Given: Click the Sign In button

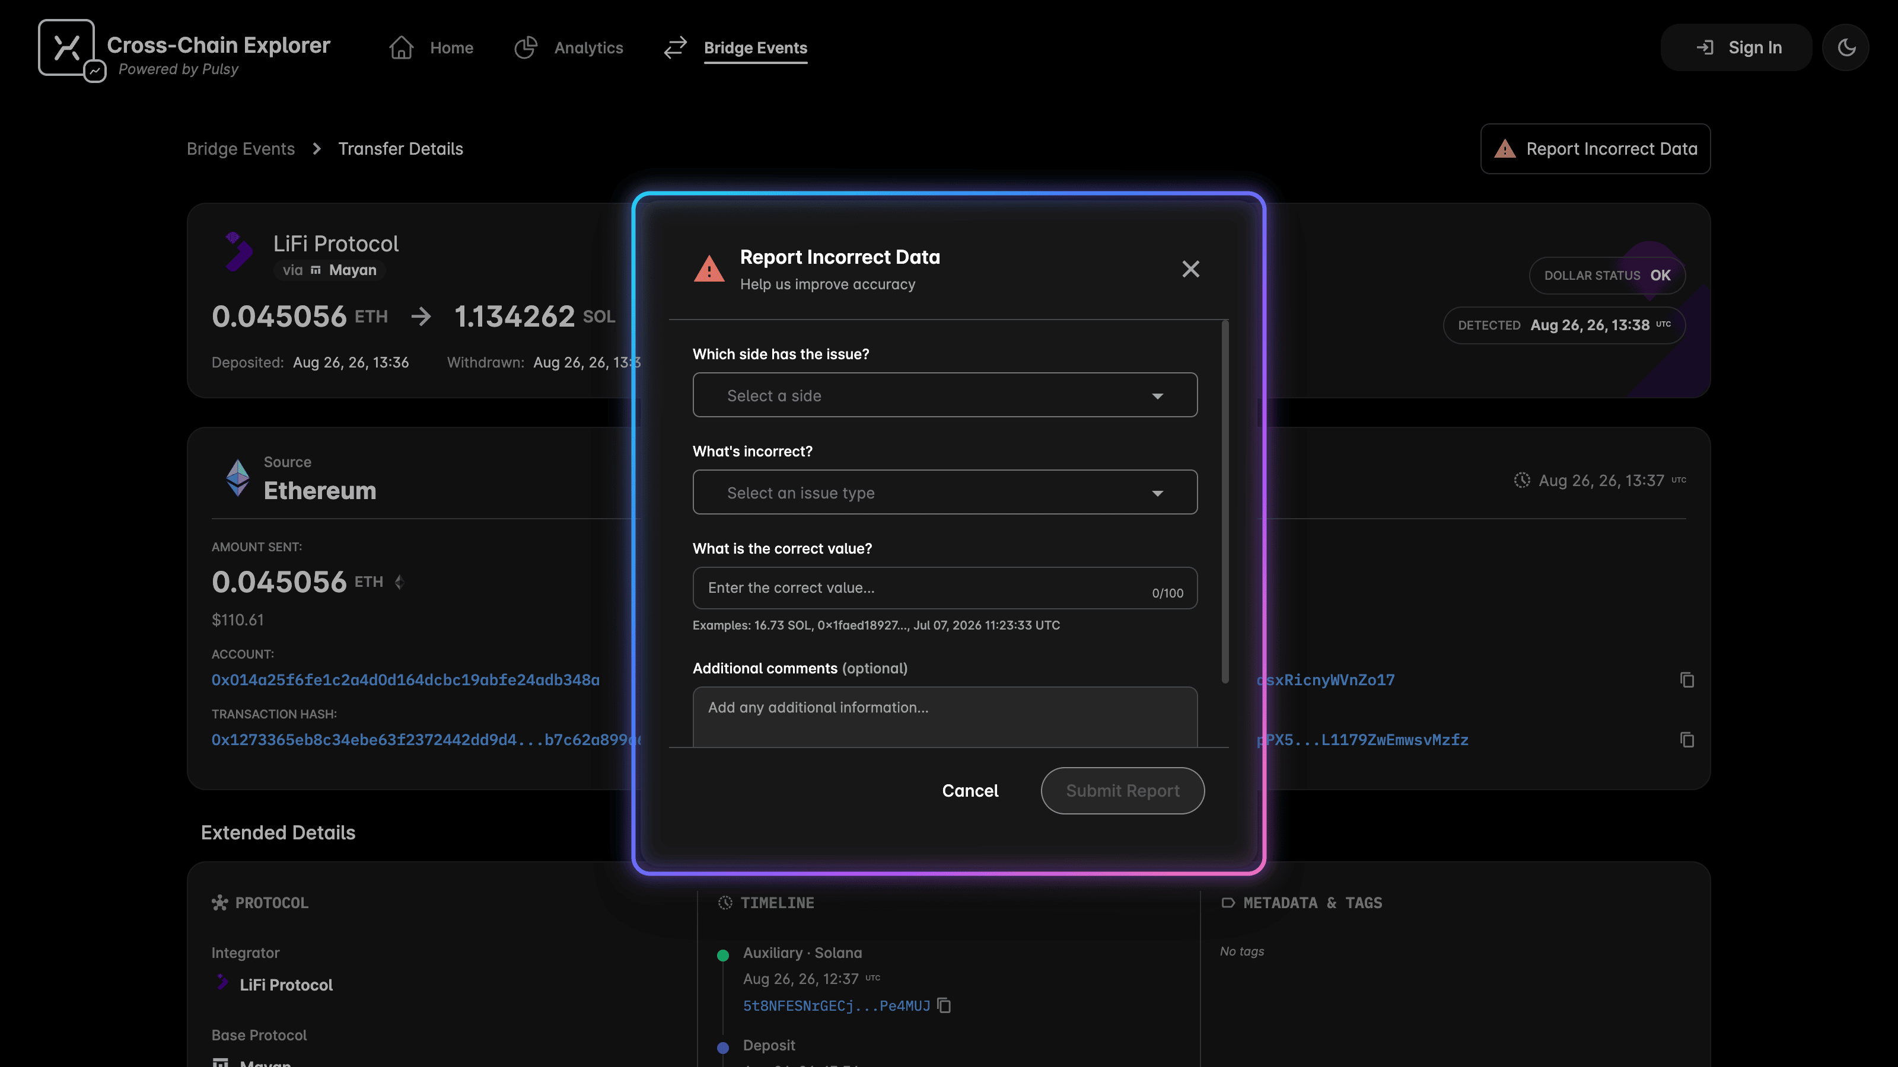Looking at the screenshot, I should click(1737, 48).
